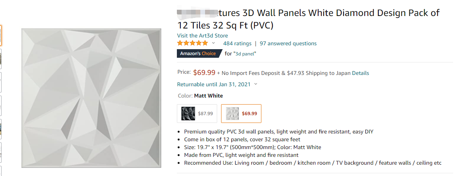Image resolution: width=459 pixels, height=176 pixels.
Task: Open the "3d panel" keyword link
Action: click(x=245, y=53)
